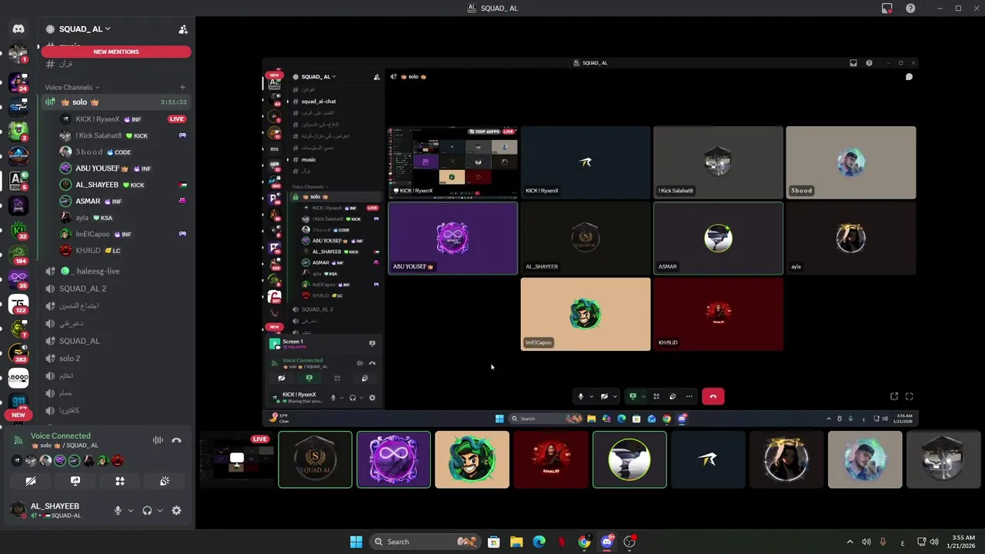Image resolution: width=985 pixels, height=554 pixels.
Task: Open Google Chrome from the taskbar
Action: coord(584,542)
